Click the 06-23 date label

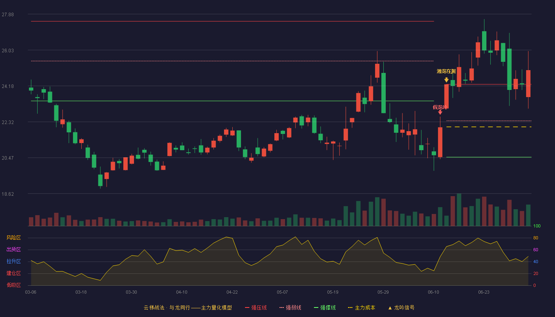(484, 292)
